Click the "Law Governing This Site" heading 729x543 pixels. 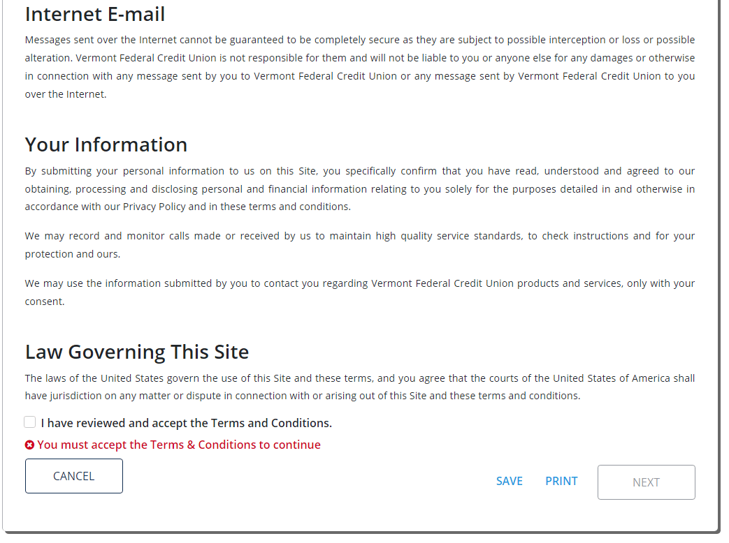tap(137, 352)
